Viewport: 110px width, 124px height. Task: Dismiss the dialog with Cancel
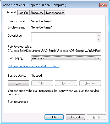75,117
